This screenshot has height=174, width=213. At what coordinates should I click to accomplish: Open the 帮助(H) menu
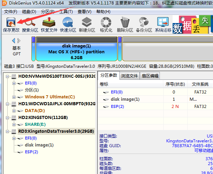coord(103,12)
